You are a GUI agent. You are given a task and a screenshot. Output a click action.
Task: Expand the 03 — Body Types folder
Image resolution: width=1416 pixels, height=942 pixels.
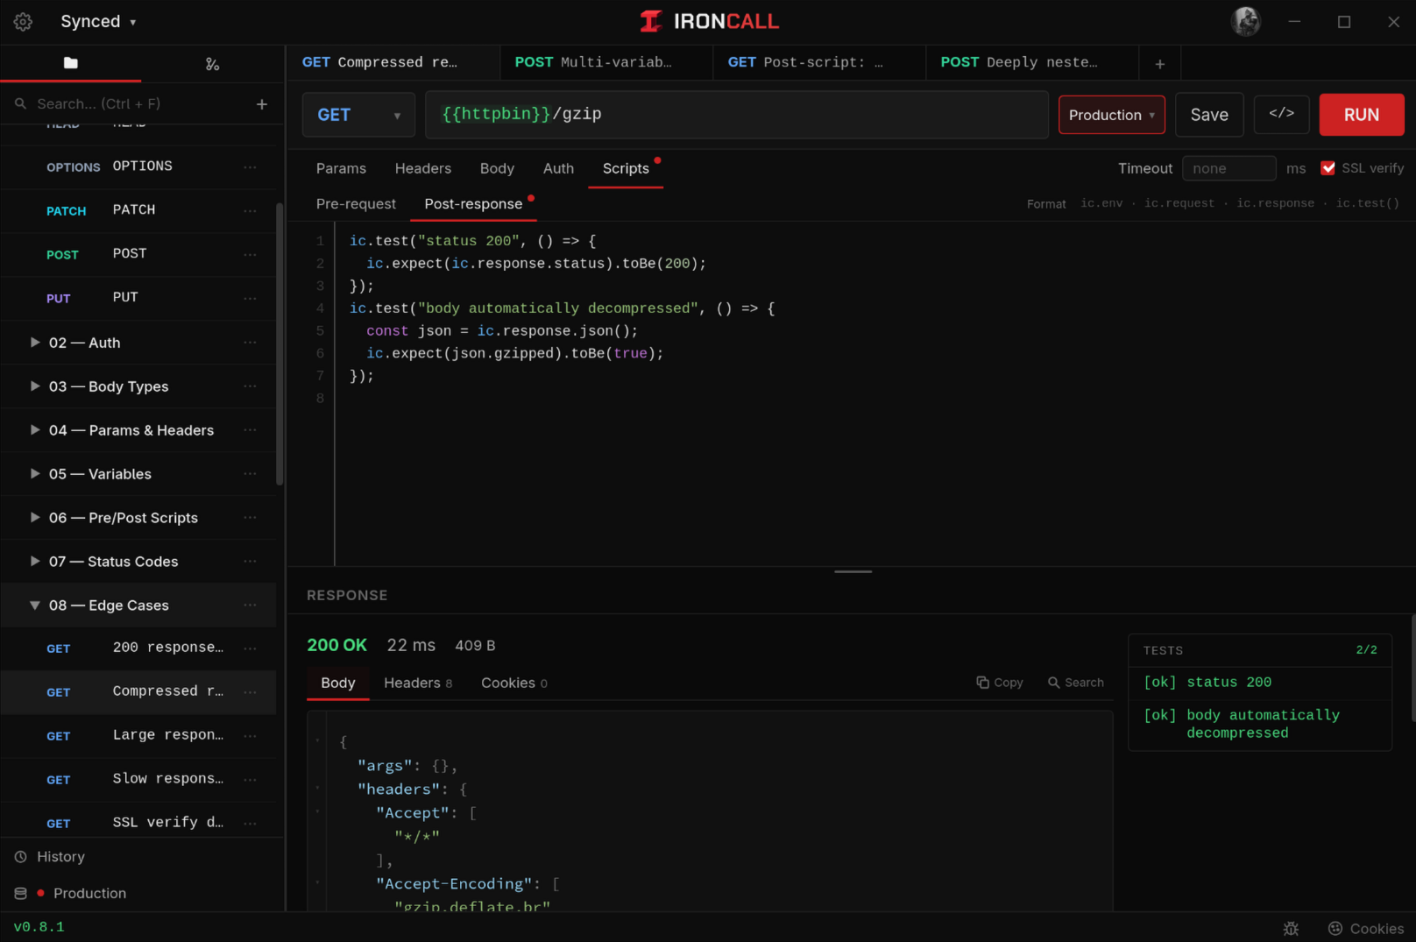point(35,386)
